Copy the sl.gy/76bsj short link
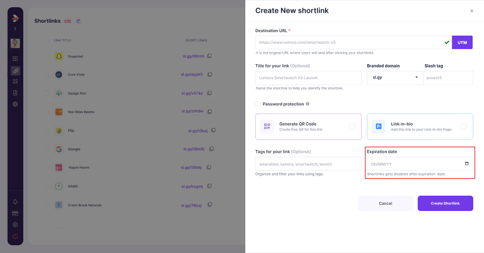Image resolution: width=484 pixels, height=253 pixels. (x=209, y=205)
